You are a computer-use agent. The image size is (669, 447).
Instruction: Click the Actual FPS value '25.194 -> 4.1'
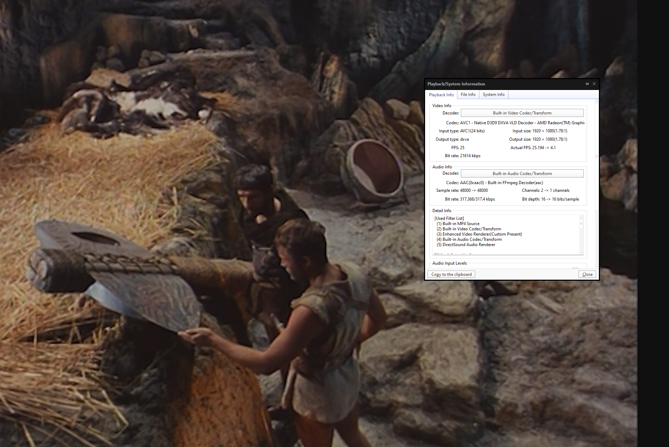tap(544, 148)
